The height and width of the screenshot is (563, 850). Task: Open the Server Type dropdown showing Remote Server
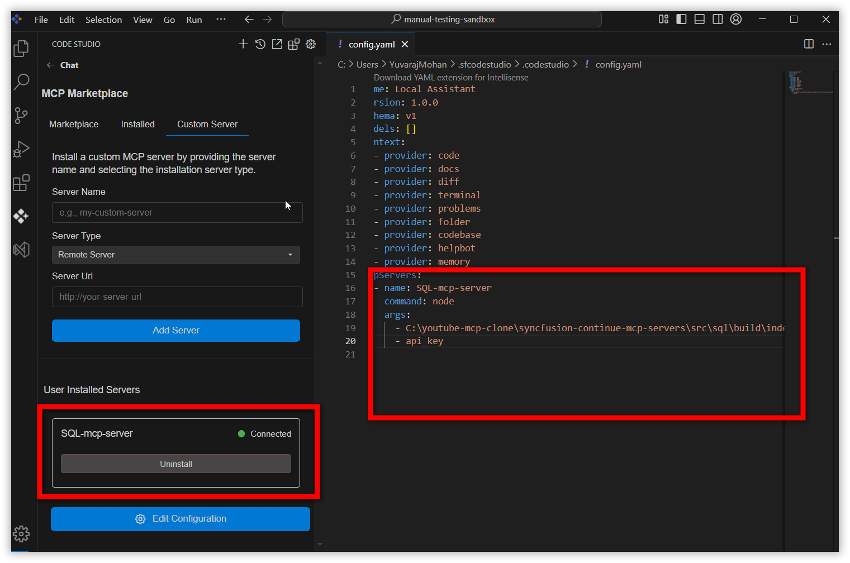tap(176, 255)
